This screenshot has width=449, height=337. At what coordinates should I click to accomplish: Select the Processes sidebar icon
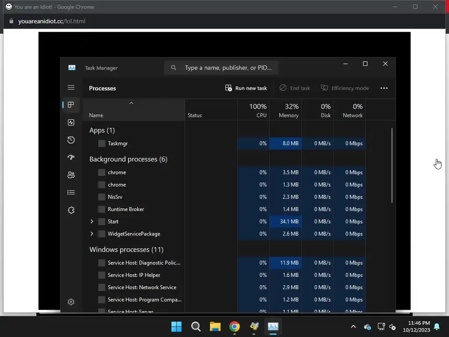click(x=71, y=104)
